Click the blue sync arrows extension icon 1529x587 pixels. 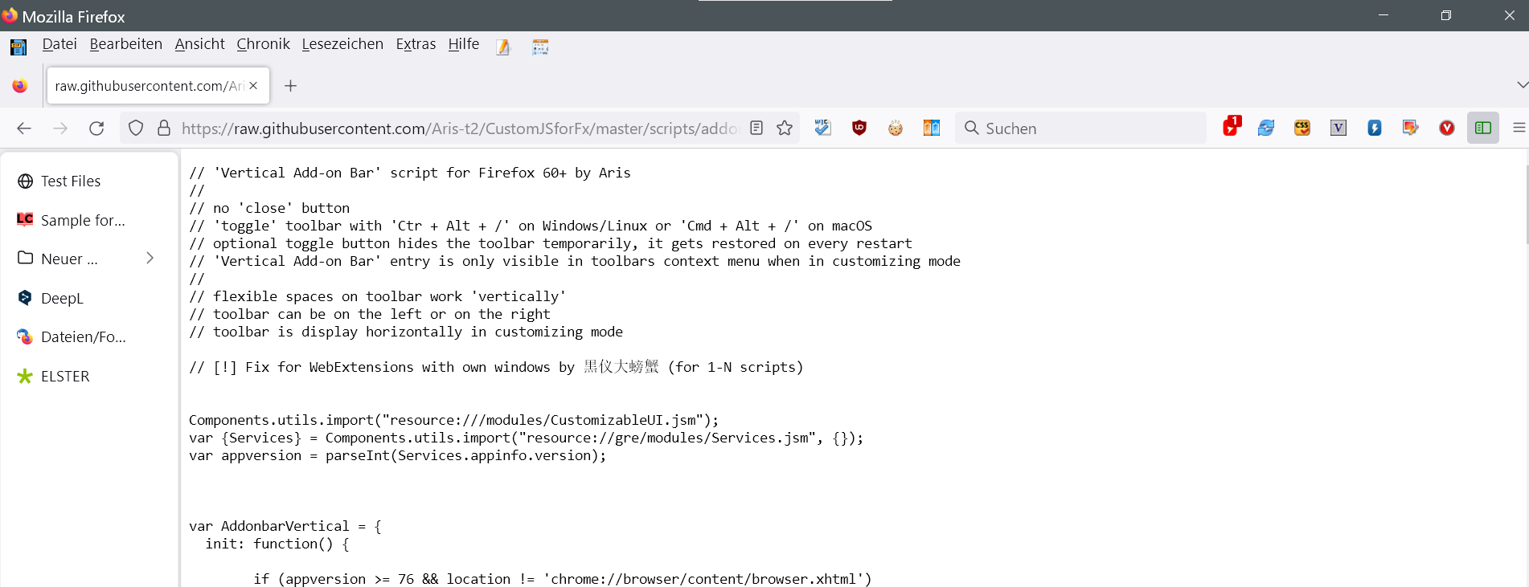[1266, 128]
